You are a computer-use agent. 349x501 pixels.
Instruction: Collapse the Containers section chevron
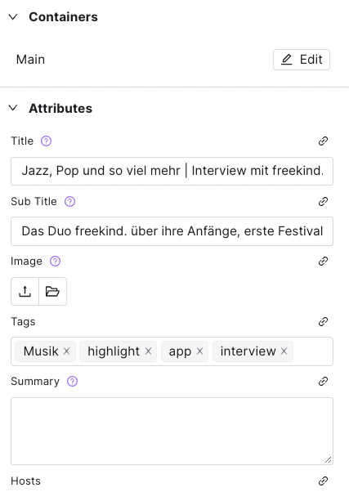(13, 17)
